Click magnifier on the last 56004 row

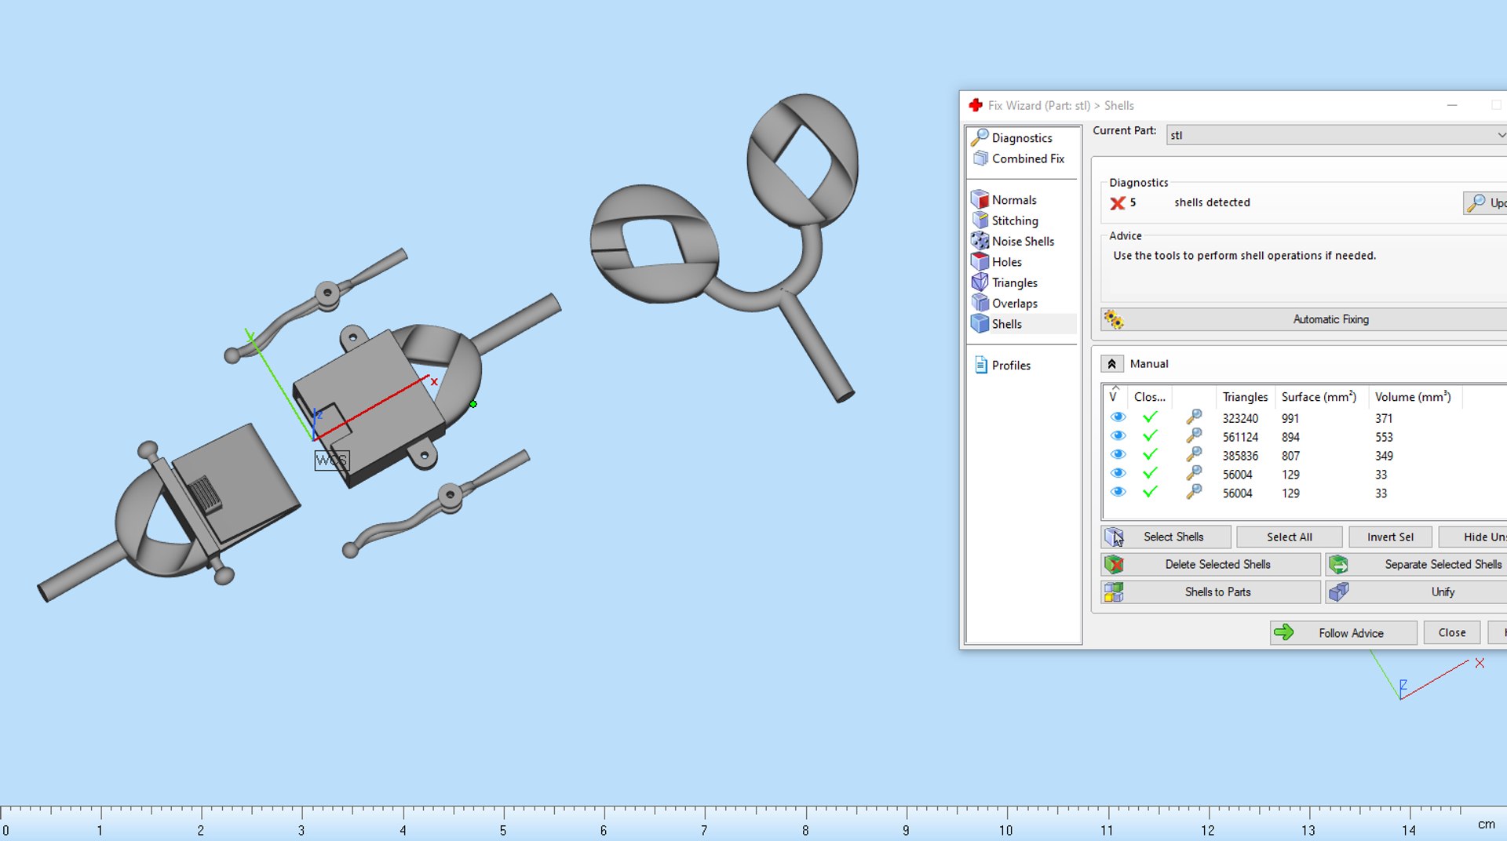click(x=1194, y=492)
